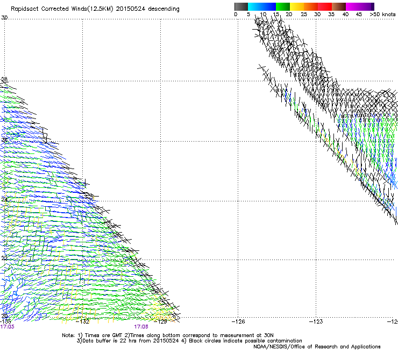Click the '24' latitude axis label
This screenshot has height=350, width=398.
(4, 200)
